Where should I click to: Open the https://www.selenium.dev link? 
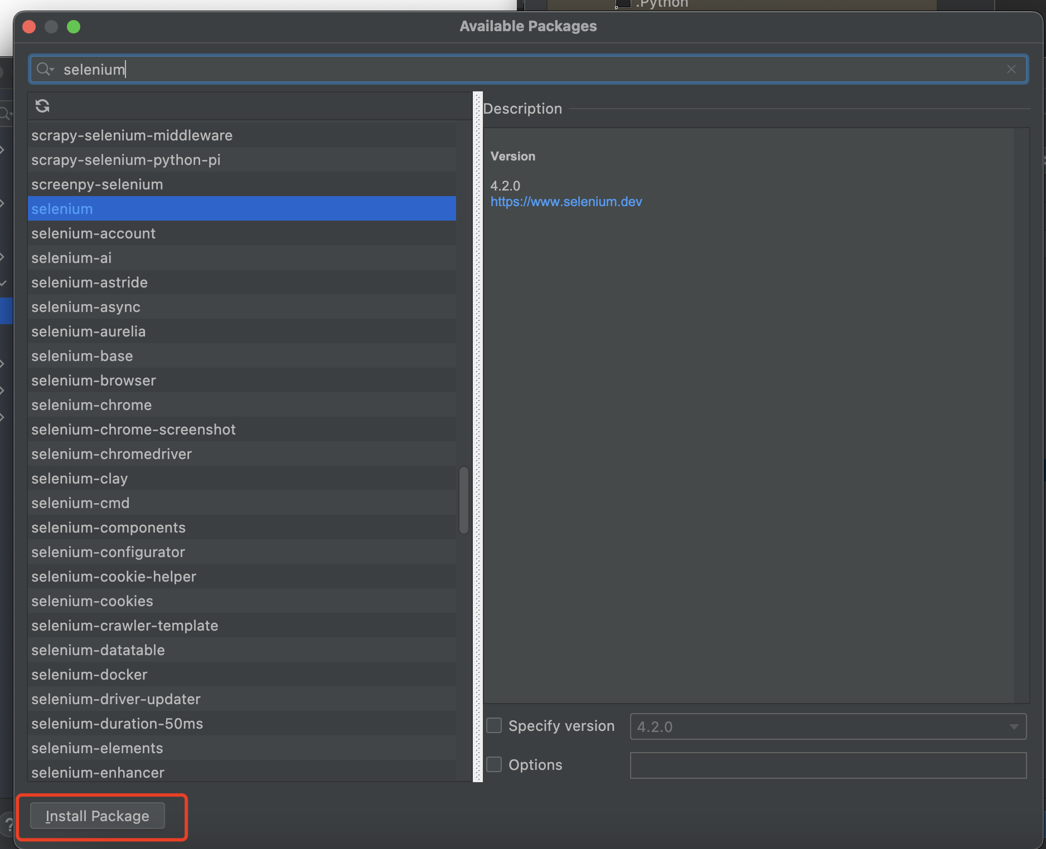566,202
